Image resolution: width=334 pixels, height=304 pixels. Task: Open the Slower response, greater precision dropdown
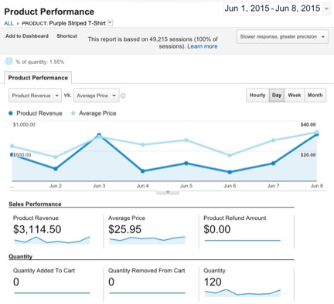tap(282, 37)
